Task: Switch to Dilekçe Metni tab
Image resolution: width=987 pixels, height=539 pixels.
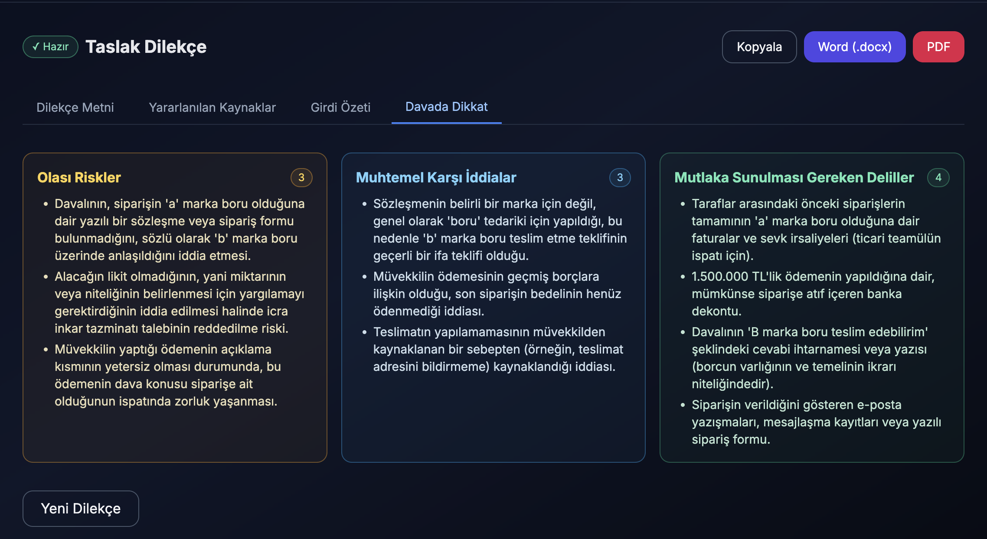Action: pos(75,107)
